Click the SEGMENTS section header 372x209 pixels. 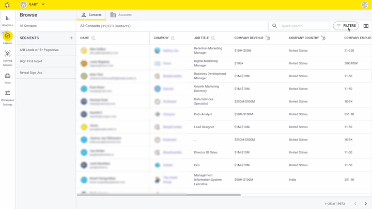coord(29,38)
